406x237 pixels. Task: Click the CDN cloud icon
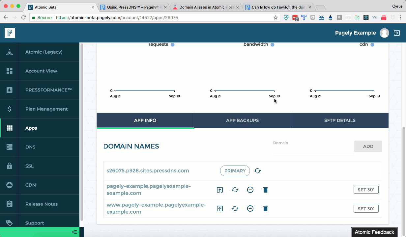pyautogui.click(x=10, y=185)
